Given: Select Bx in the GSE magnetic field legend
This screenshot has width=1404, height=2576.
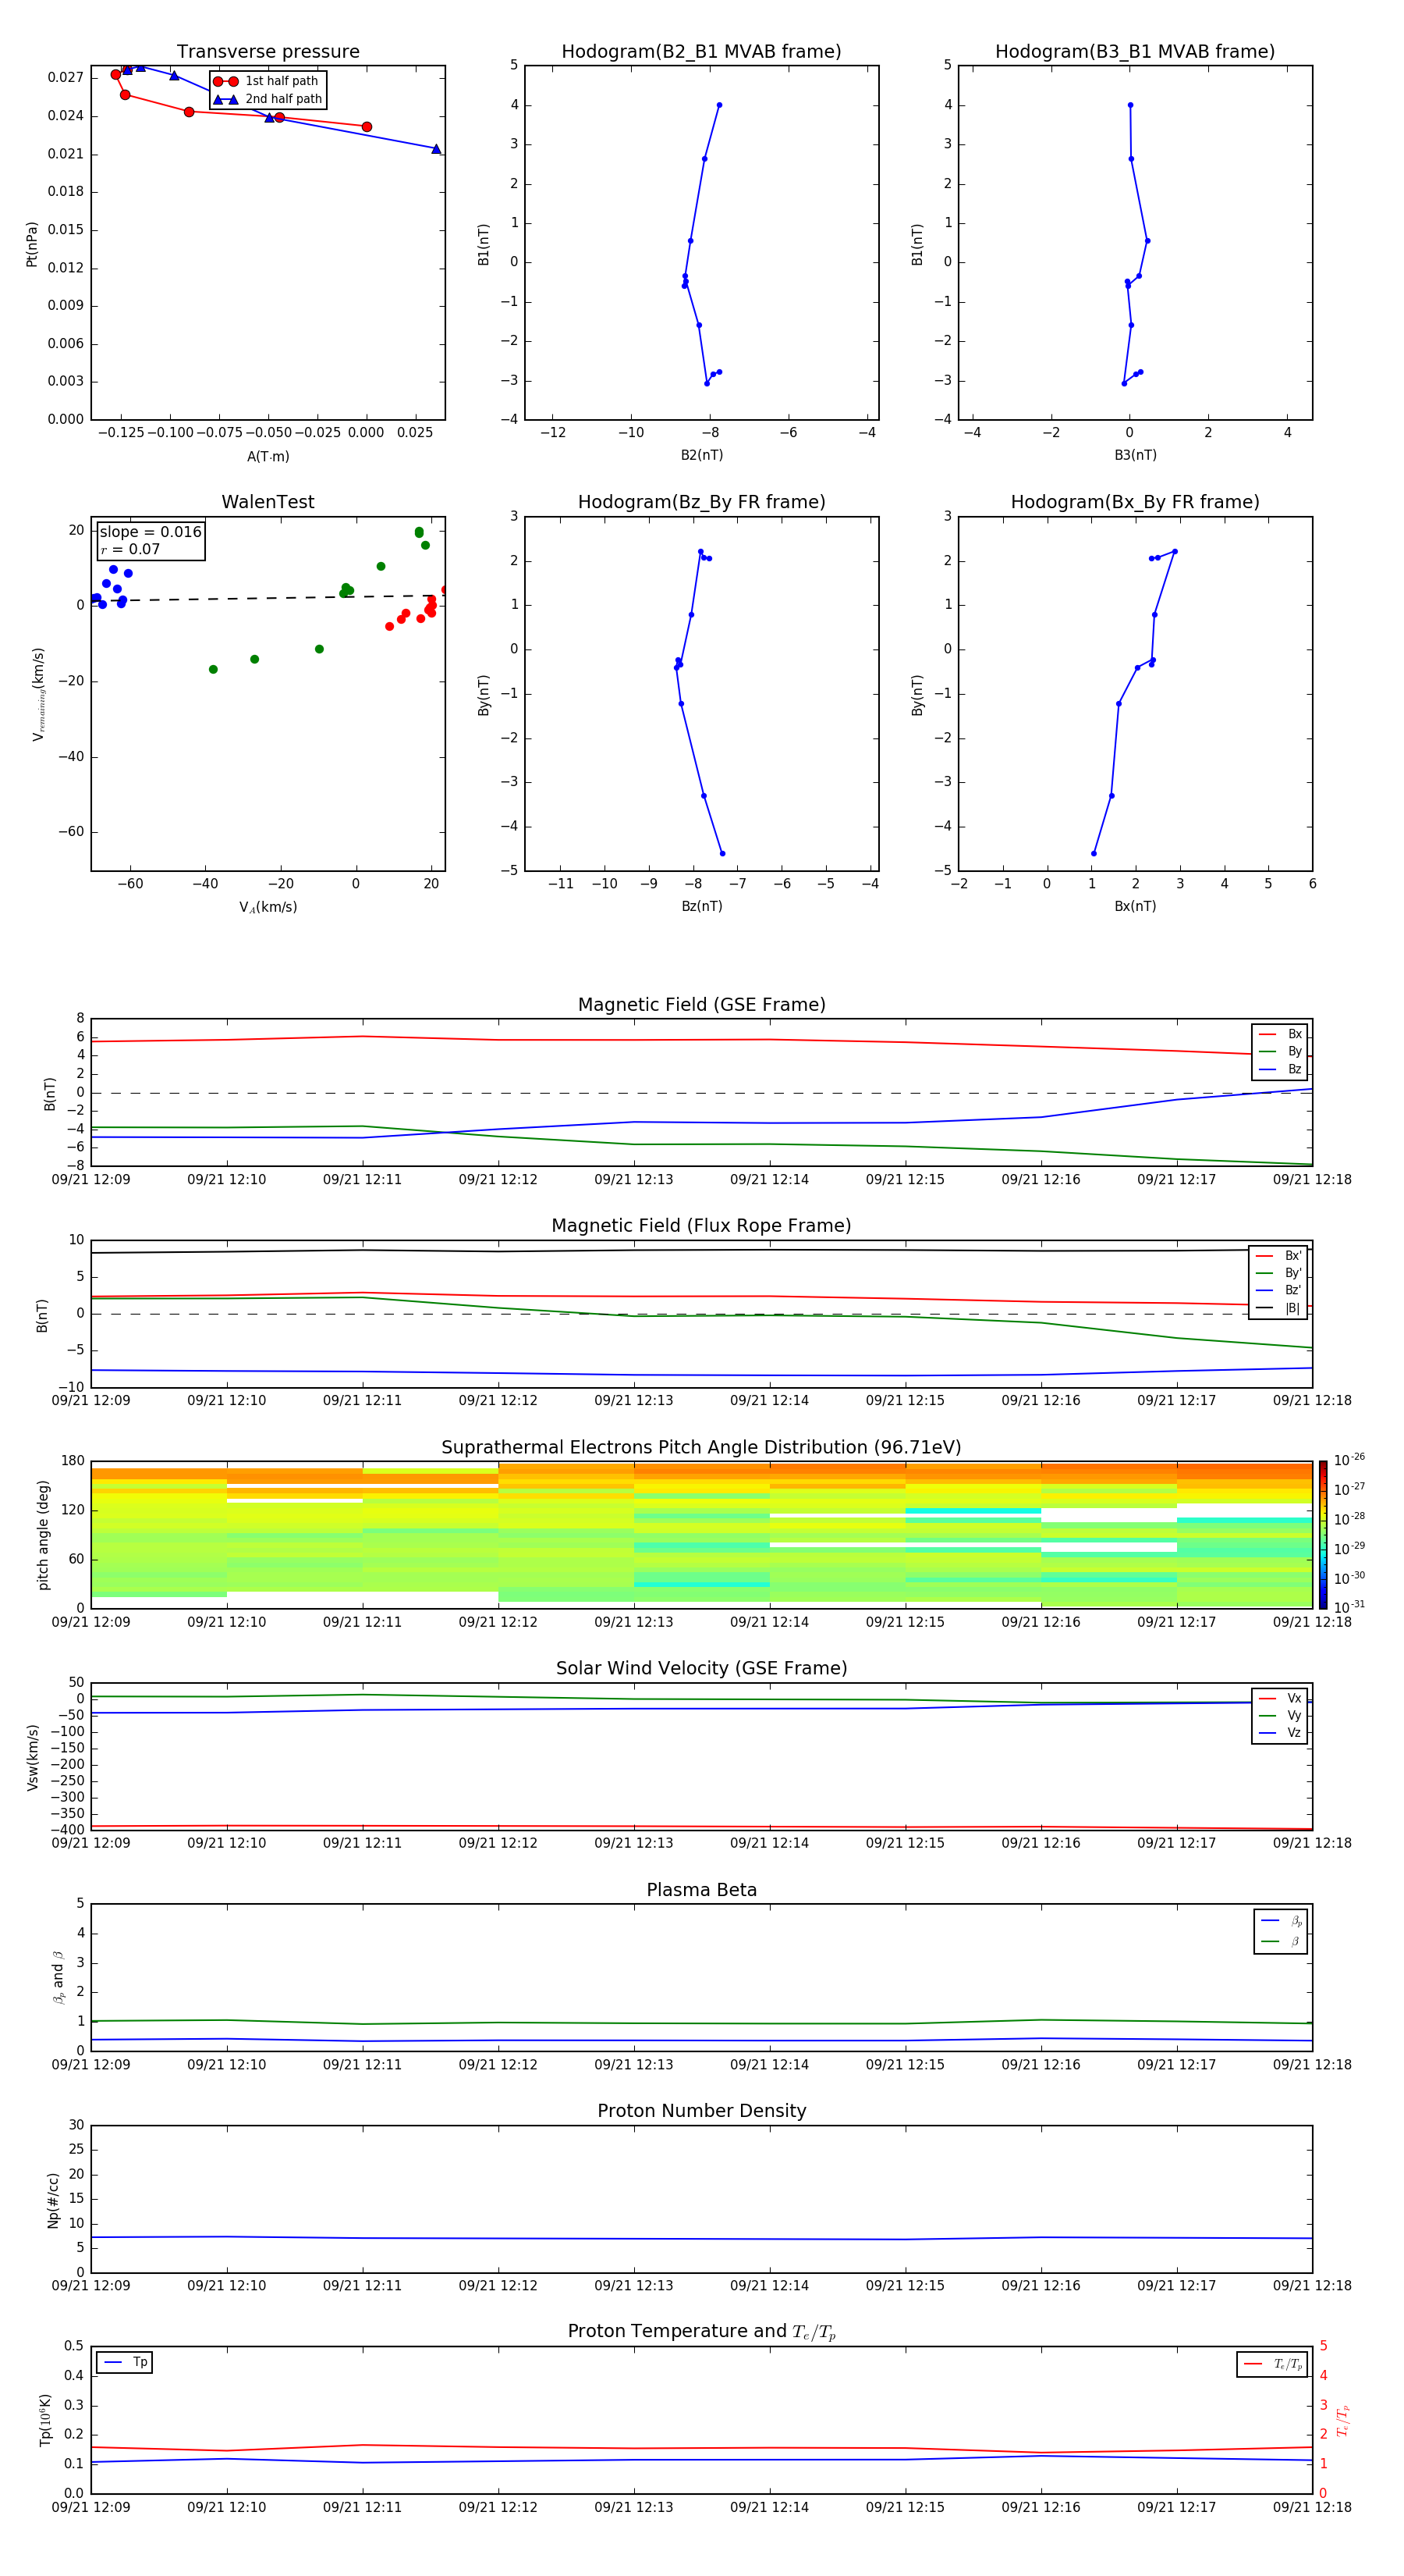Looking at the screenshot, I should click(x=1280, y=1034).
